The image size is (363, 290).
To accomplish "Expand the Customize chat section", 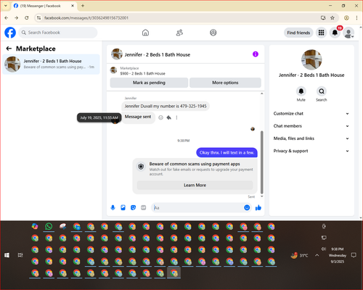I will click(x=311, y=114).
